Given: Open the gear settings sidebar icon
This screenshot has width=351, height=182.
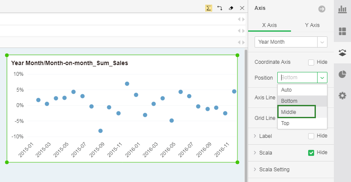Looking at the screenshot, I should [x=342, y=95].
